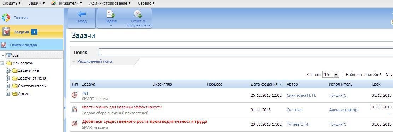Focus the Поиск search field
Viewport: 393px width, 132px height.
point(246,52)
